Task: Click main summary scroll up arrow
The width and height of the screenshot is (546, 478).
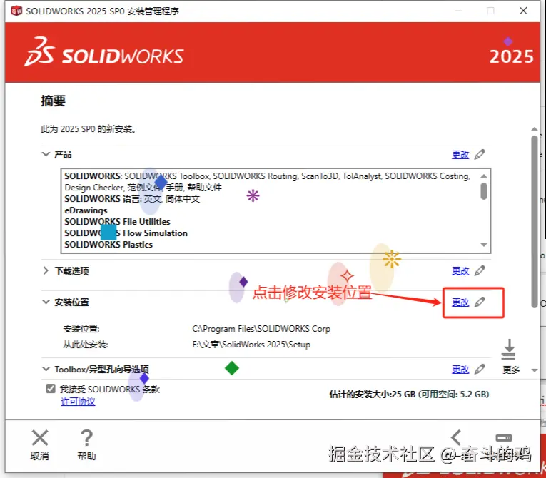Action: 535,129
